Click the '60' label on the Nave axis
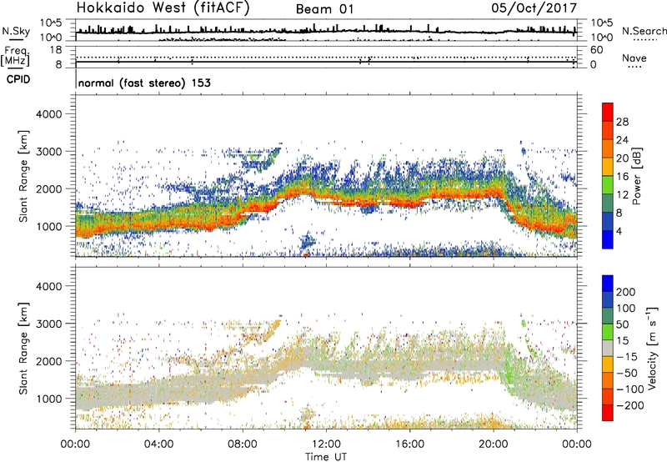The image size is (667, 462). tap(596, 50)
